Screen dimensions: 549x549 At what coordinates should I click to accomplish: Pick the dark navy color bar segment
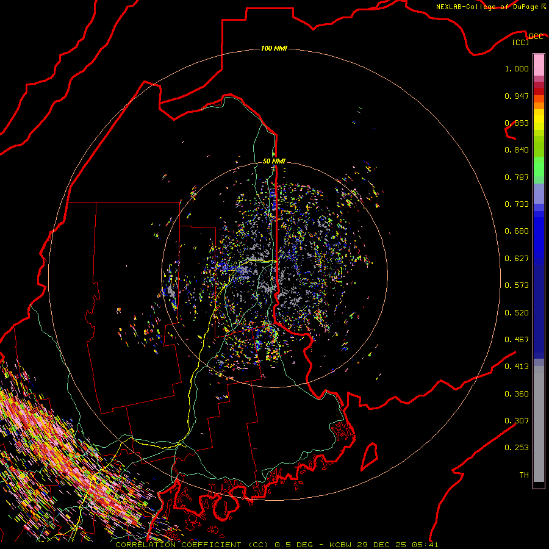(539, 312)
